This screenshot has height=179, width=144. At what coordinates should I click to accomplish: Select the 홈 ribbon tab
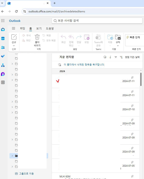click(31, 28)
